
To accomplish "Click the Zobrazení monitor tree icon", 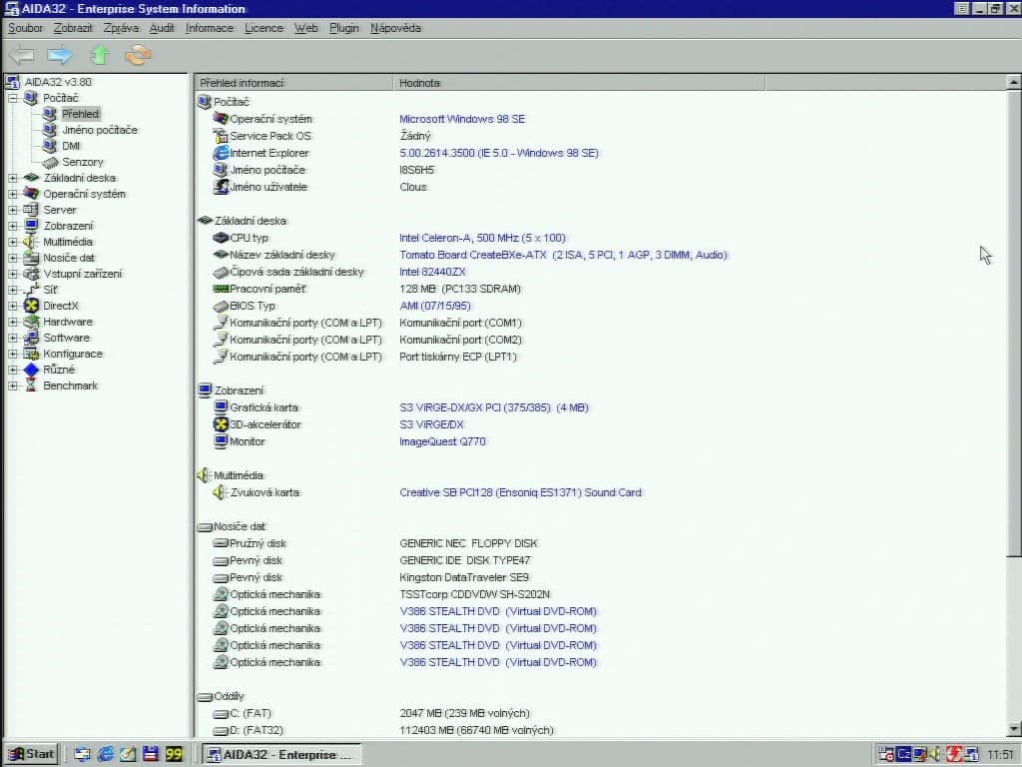I will pos(31,226).
